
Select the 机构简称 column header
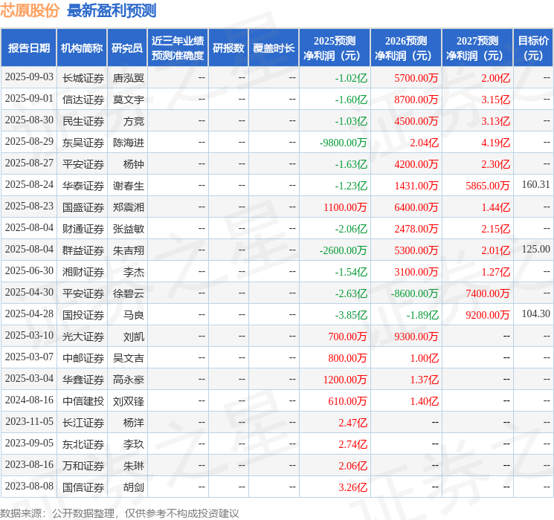point(82,48)
